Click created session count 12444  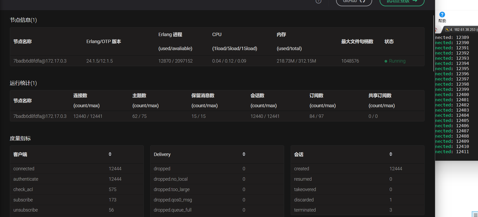[x=396, y=169]
